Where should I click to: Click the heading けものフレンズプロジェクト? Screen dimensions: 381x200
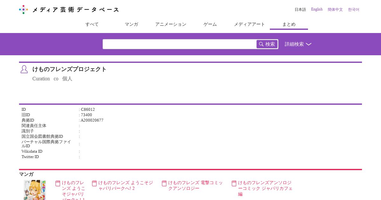coord(70,69)
